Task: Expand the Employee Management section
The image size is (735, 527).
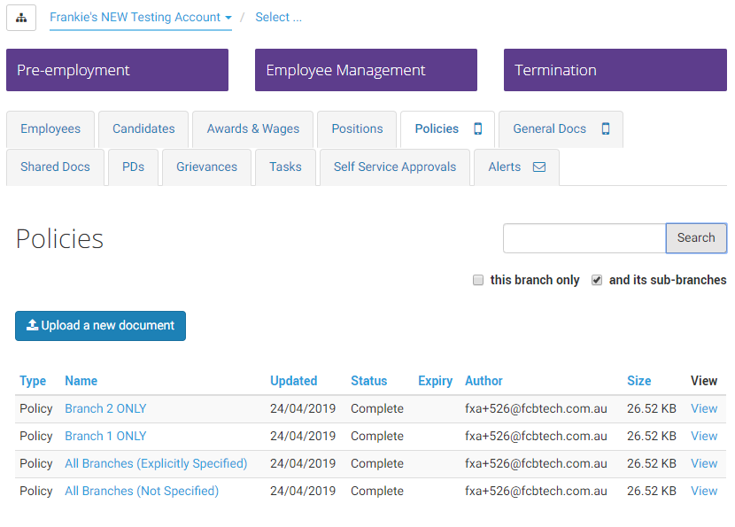Action: (x=366, y=70)
